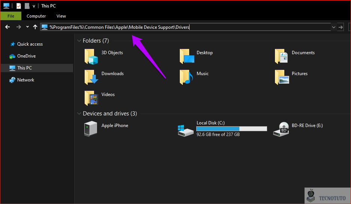The width and height of the screenshot is (351, 204).
Task: Open the address bar history dropdown
Action: tap(333, 27)
